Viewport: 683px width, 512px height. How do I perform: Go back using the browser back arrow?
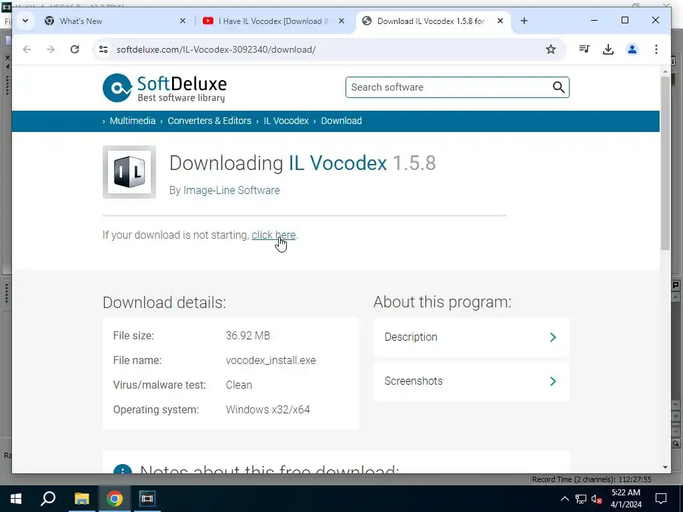27,49
